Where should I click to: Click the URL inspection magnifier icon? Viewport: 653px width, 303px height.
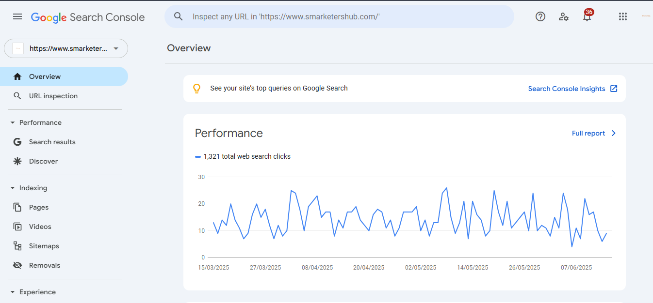17,96
